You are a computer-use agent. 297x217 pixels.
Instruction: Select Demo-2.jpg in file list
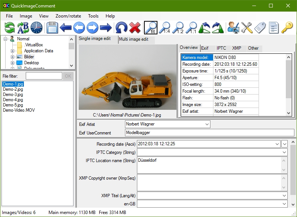click(x=13, y=89)
